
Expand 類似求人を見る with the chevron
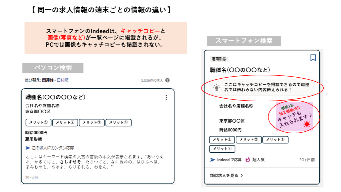[x=242, y=175]
